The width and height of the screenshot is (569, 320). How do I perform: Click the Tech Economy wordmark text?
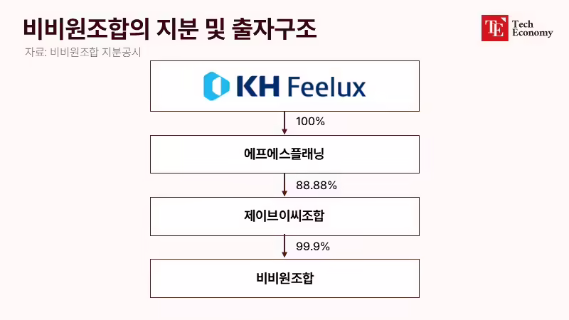coord(532,28)
